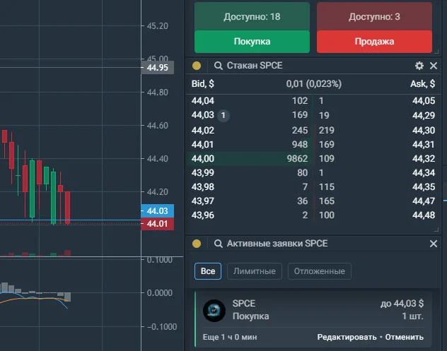Switch to Отложенные orders filter
This screenshot has height=351, width=447.
click(x=319, y=271)
